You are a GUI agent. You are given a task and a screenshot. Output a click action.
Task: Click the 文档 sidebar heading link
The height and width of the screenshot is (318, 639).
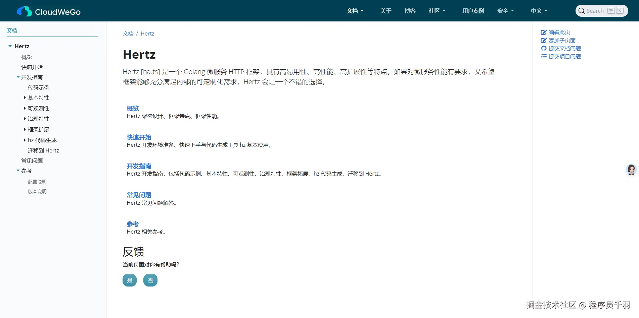[12, 30]
